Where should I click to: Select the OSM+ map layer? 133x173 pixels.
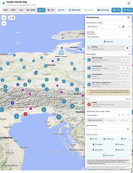pos(13,10)
